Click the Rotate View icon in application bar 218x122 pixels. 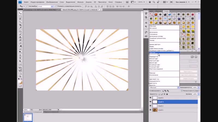tap(158, 2)
